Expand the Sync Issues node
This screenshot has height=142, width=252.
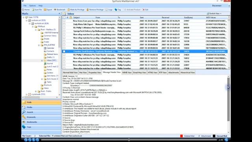tap(42, 79)
